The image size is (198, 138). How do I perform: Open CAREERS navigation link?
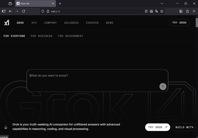pos(92,23)
